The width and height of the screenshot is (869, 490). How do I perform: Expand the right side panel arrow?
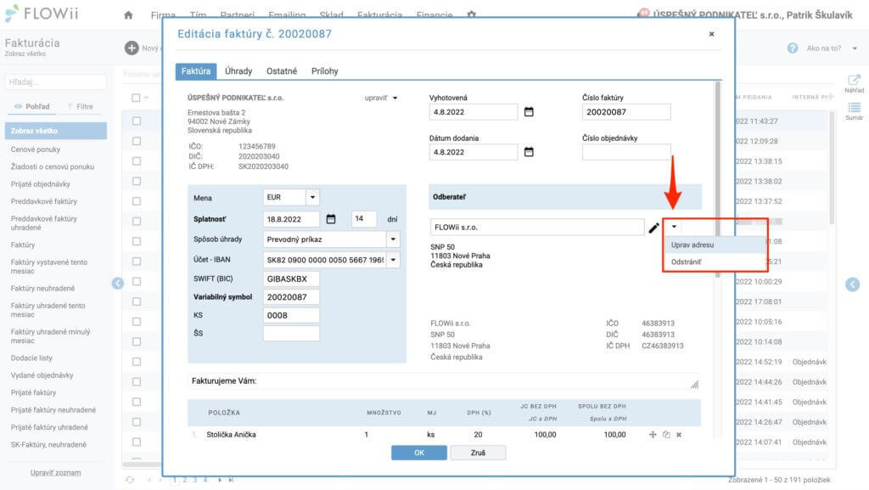tap(852, 284)
